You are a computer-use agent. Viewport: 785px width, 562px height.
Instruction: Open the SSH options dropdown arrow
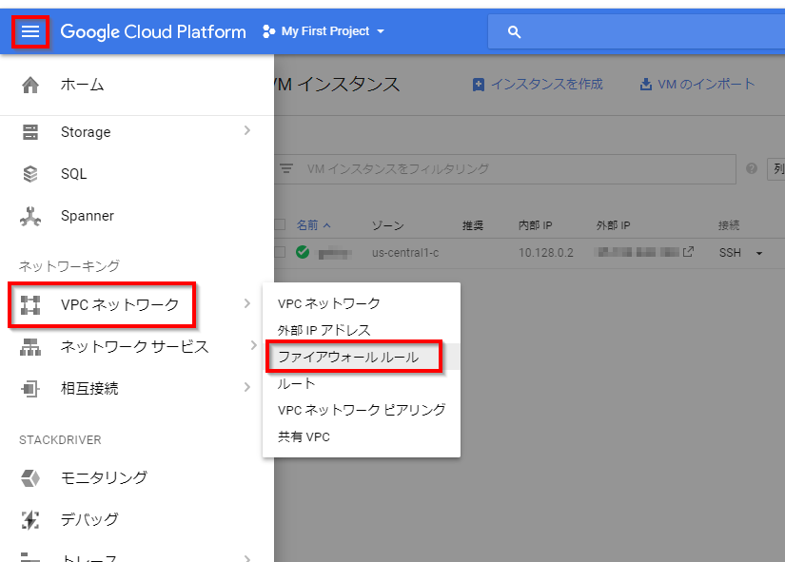point(759,253)
